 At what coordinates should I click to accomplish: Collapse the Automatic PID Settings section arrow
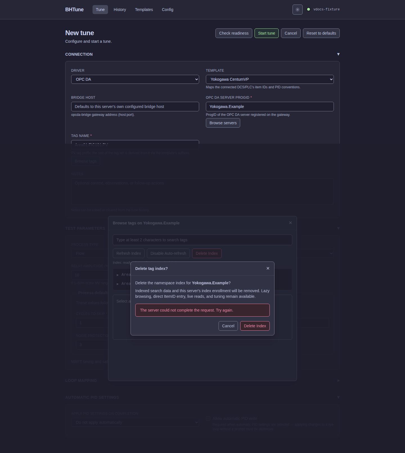[338, 397]
